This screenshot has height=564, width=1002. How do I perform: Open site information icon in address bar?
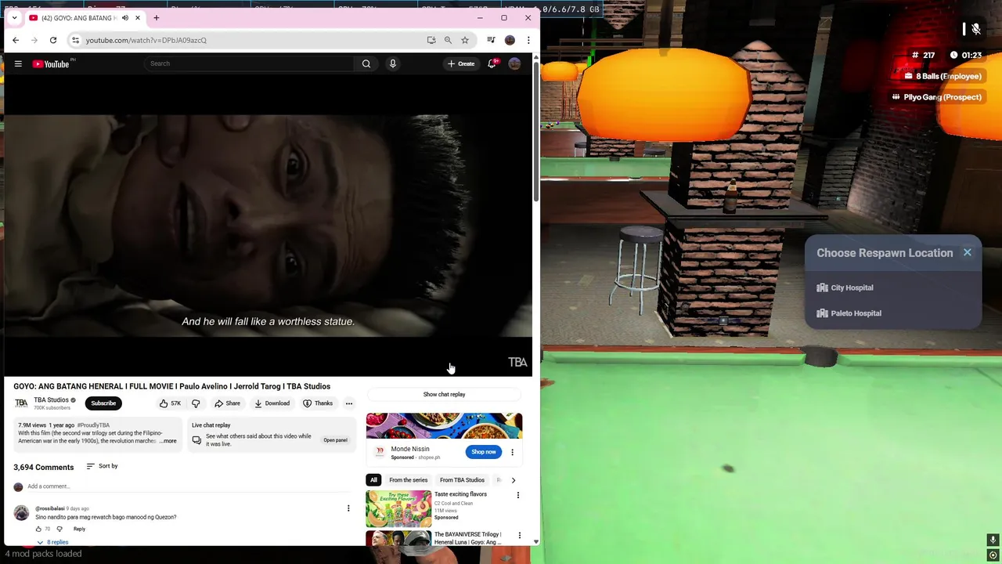click(x=75, y=40)
